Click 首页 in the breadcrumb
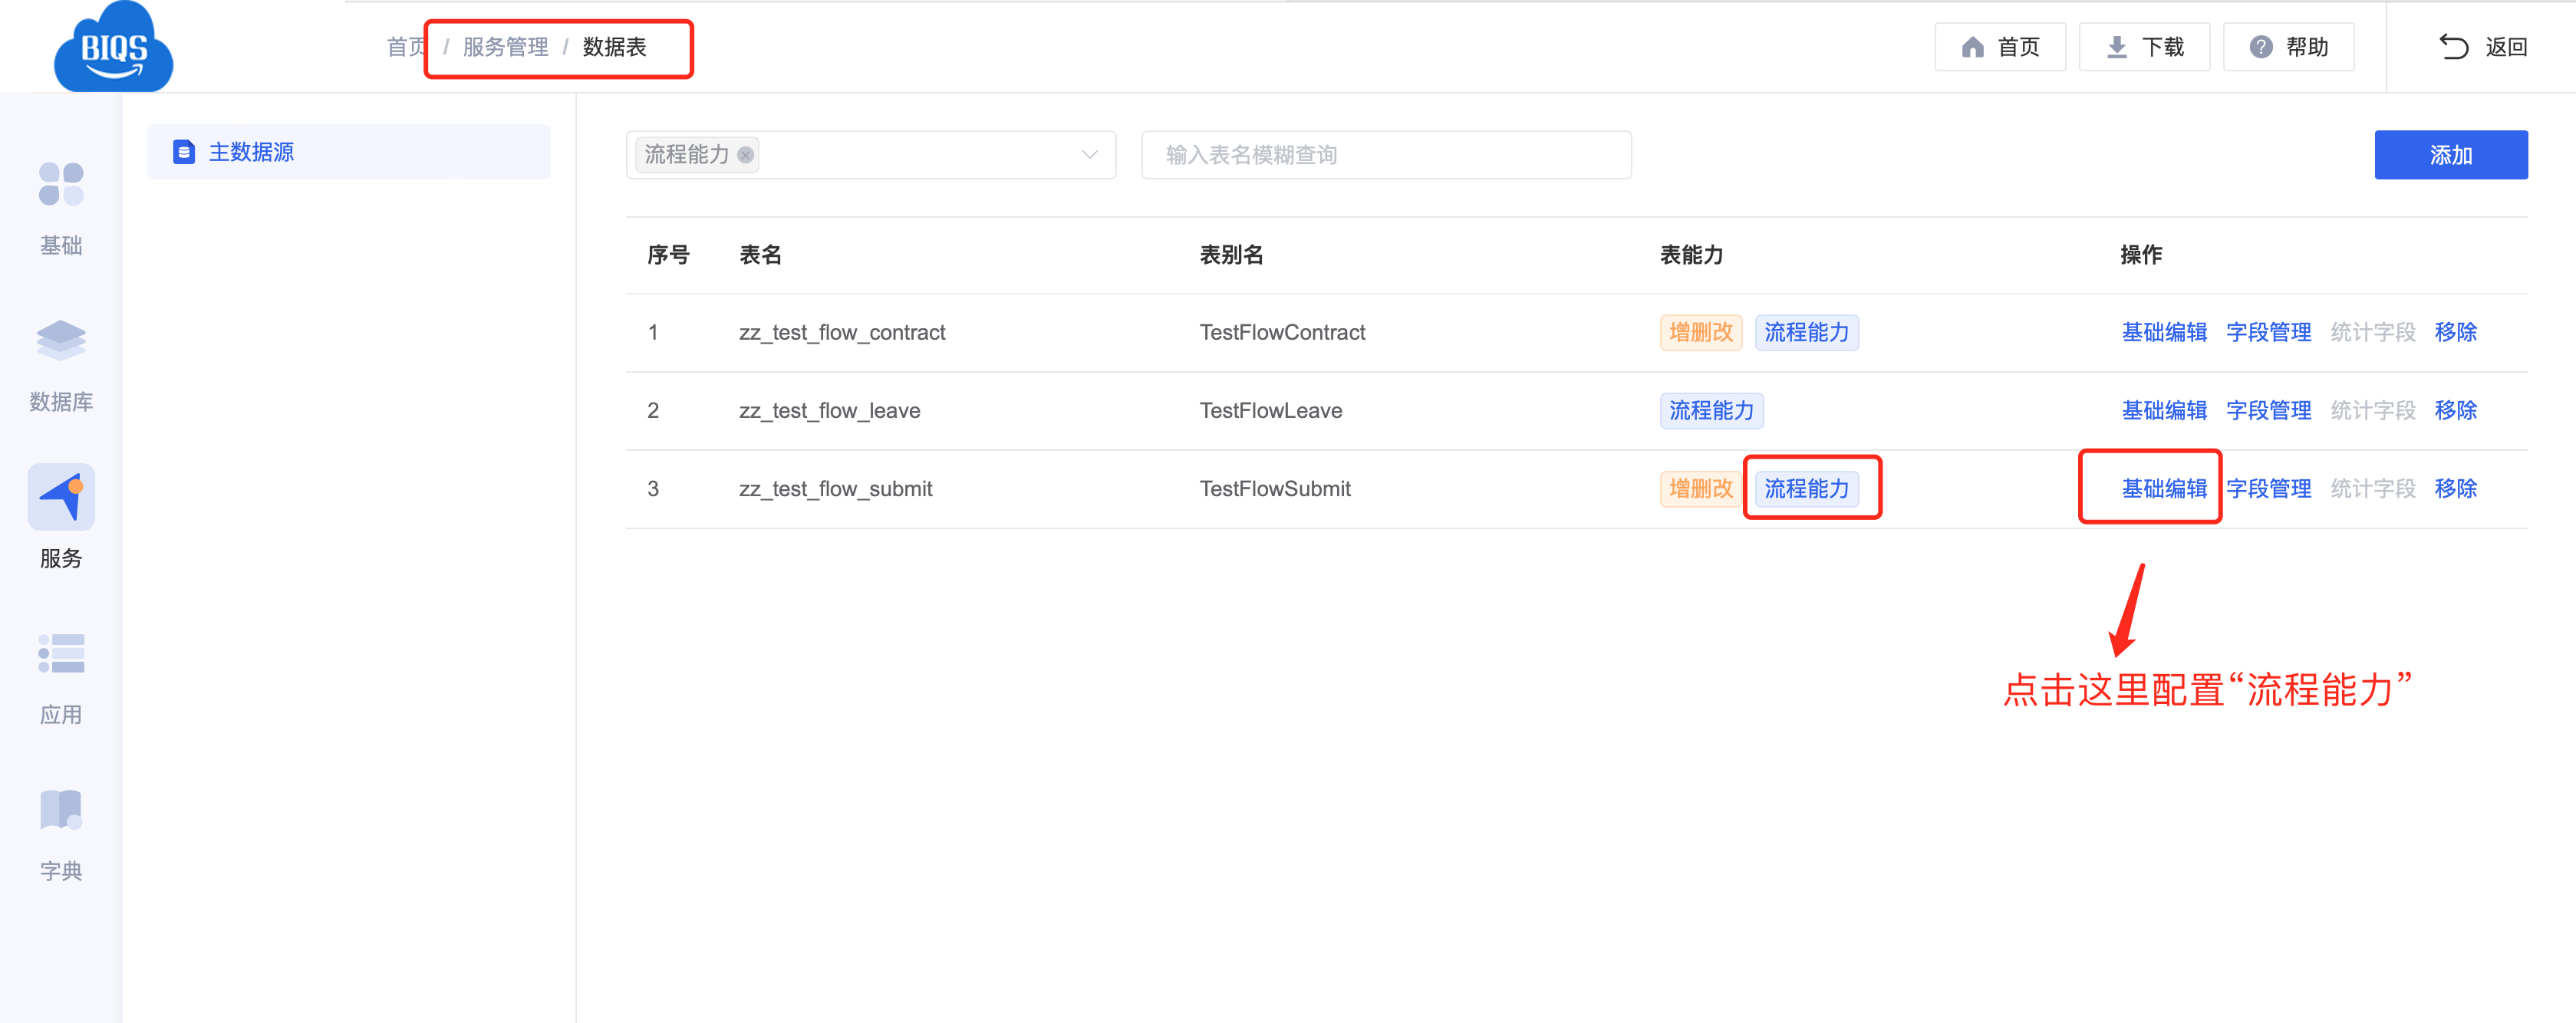The height and width of the screenshot is (1023, 2576). (x=407, y=47)
